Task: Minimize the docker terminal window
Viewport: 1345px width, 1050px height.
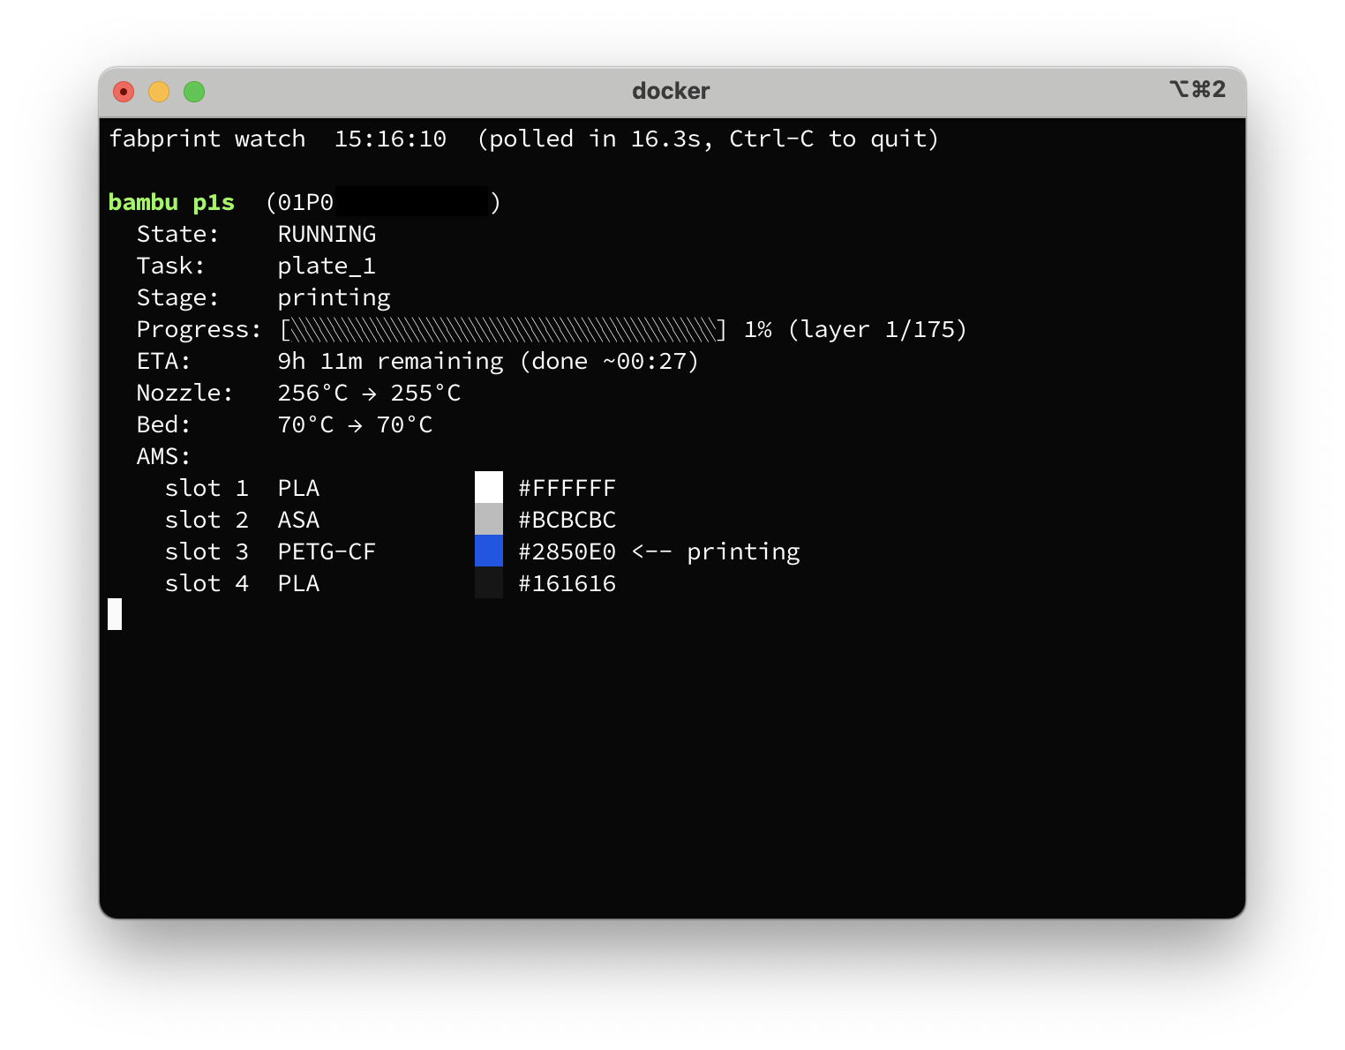Action: pyautogui.click(x=159, y=92)
